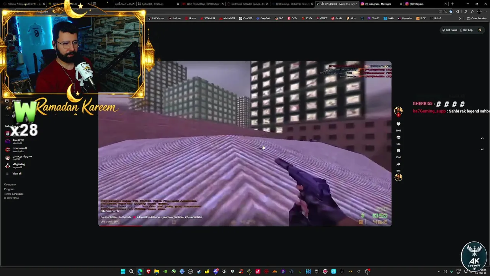Open the volume control in system tray
This screenshot has width=490, height=276.
point(445,271)
